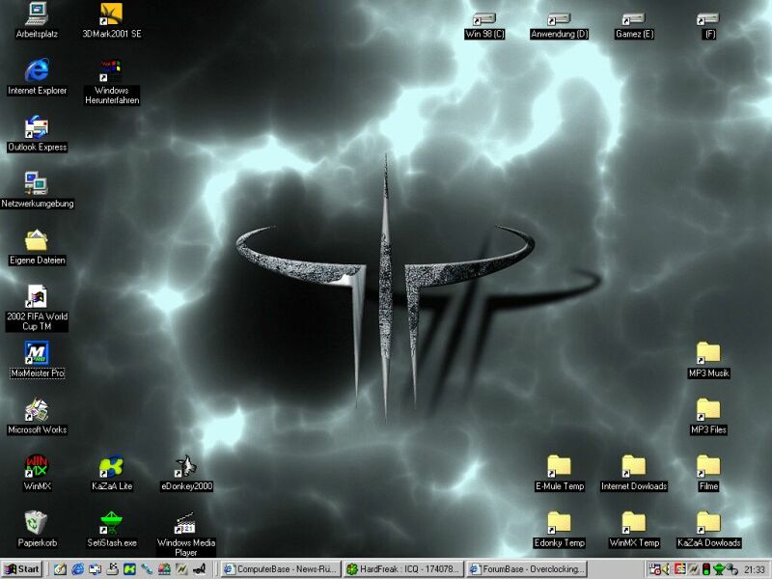Open the Eigene Dateien folder

tap(37, 247)
